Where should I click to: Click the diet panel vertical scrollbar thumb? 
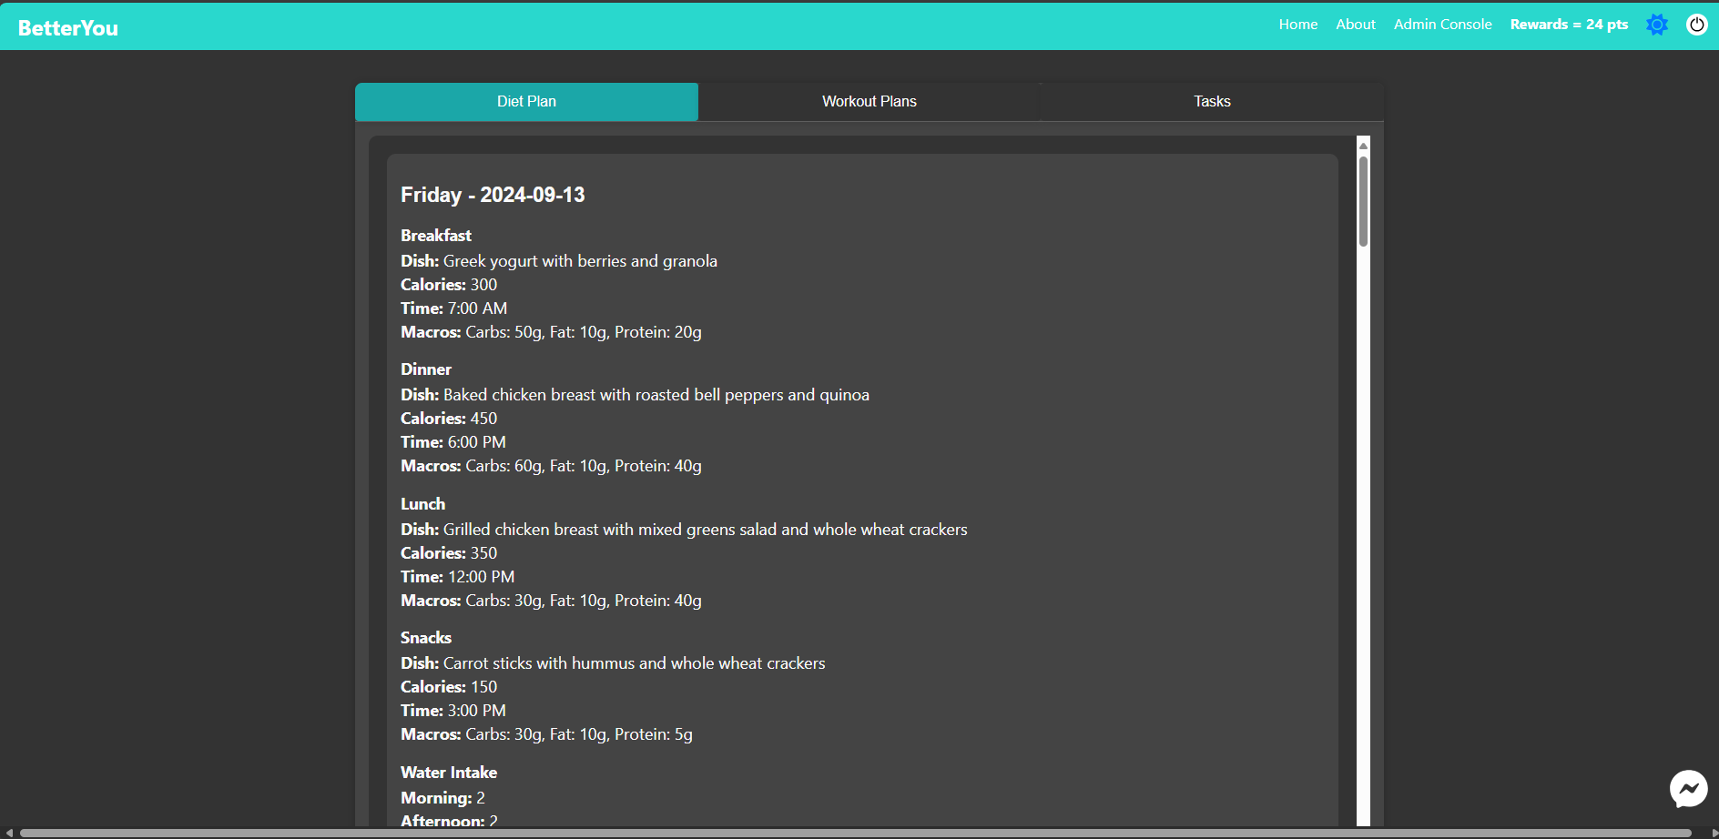pyautogui.click(x=1363, y=202)
